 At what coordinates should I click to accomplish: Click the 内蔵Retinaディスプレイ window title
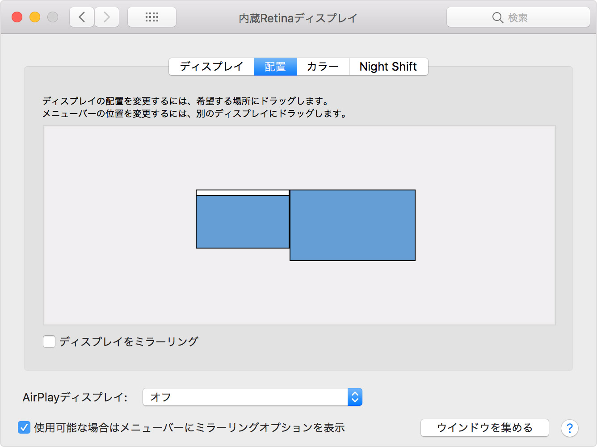pos(298,18)
